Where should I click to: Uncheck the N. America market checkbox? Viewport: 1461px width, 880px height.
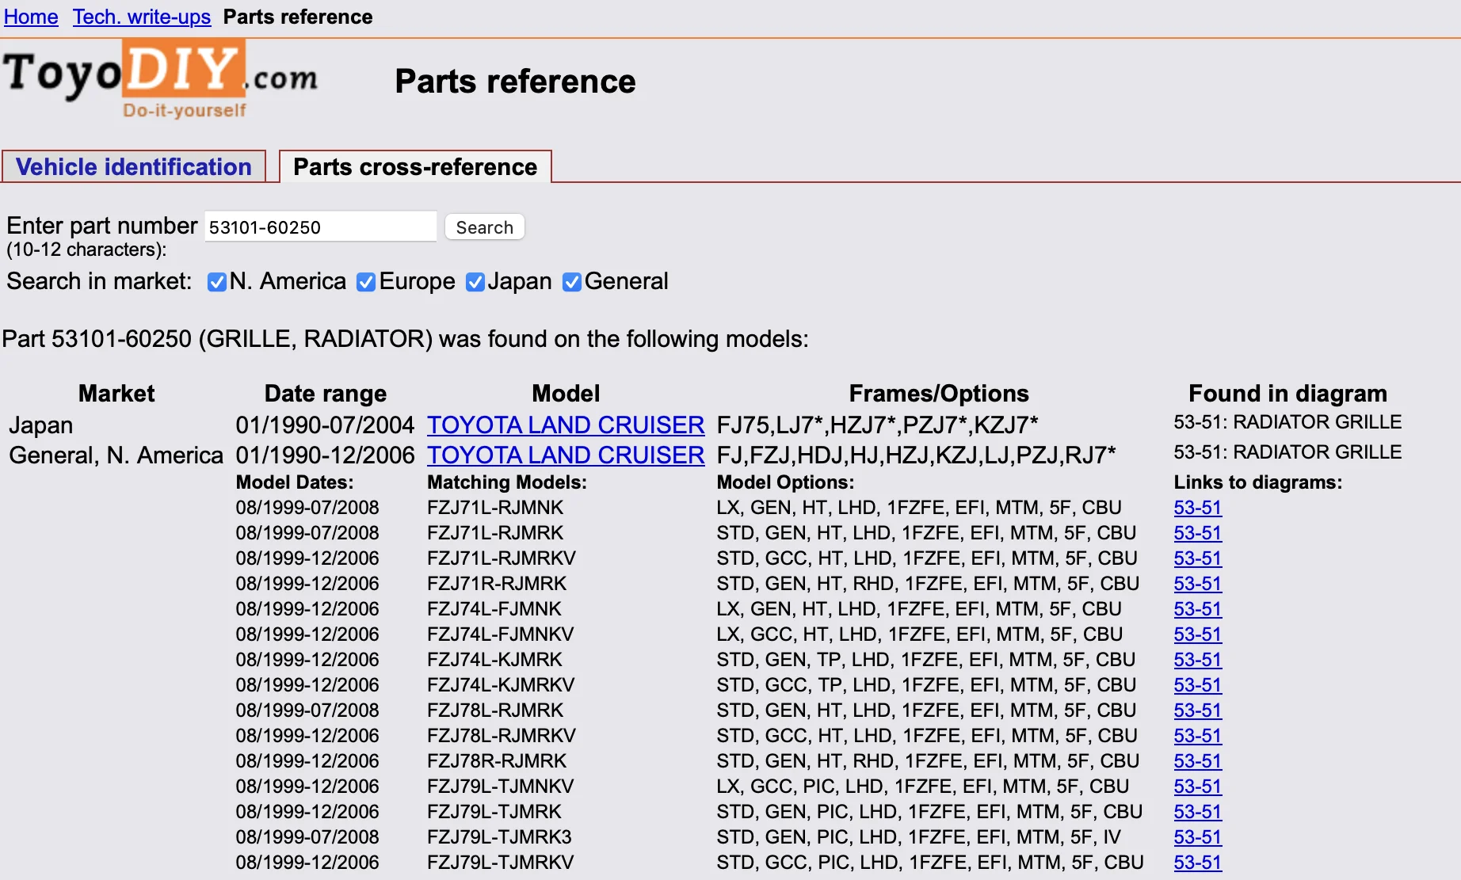click(216, 282)
